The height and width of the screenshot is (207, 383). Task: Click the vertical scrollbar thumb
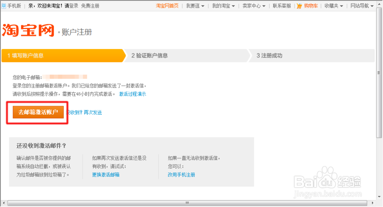coord(379,72)
